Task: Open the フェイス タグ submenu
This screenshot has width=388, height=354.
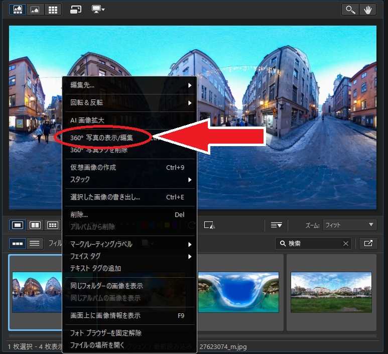Action: [130, 256]
